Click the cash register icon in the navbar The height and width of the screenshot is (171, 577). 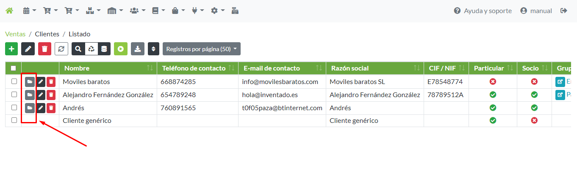(x=235, y=11)
